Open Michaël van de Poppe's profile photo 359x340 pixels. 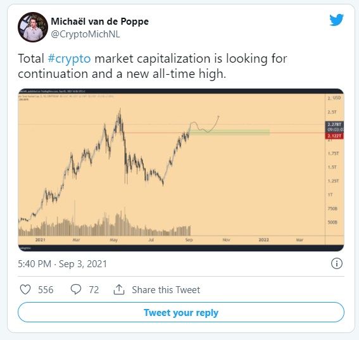tap(33, 27)
